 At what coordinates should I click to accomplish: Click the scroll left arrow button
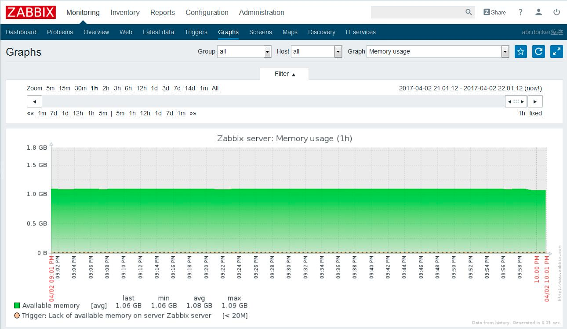pyautogui.click(x=34, y=101)
